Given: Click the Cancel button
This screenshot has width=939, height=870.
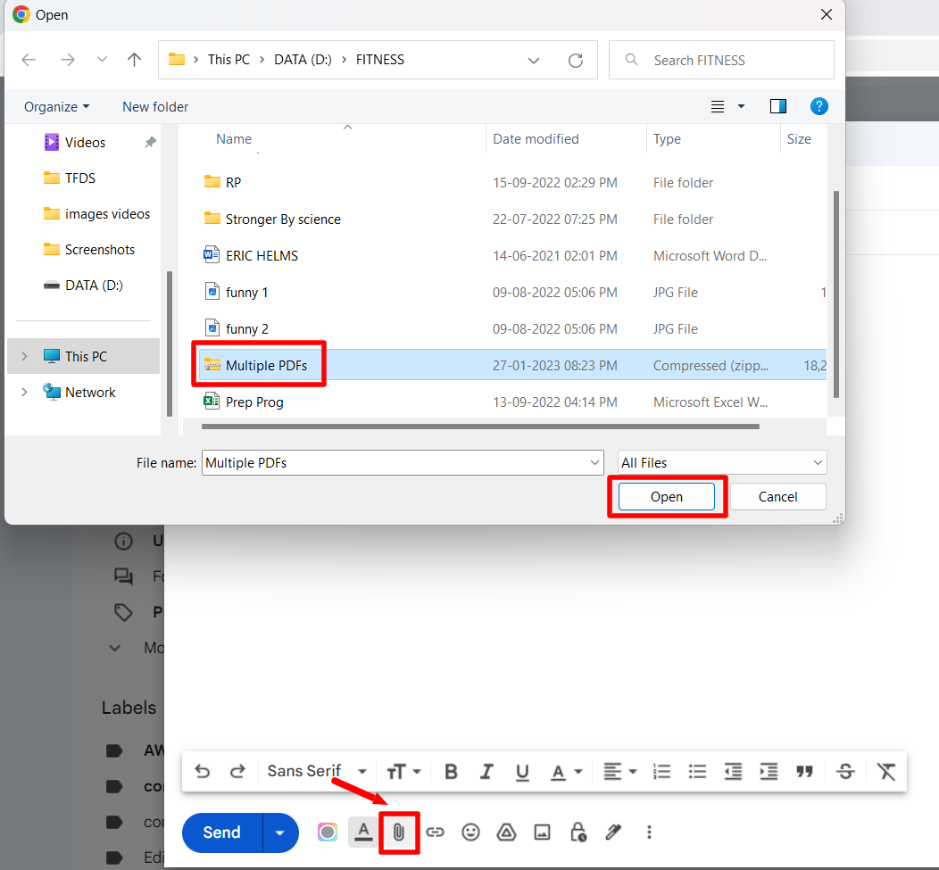Looking at the screenshot, I should (x=778, y=497).
